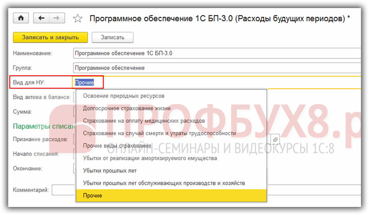The image size is (369, 215).
Task: Go back with the left arrow
Action: click(41, 18)
